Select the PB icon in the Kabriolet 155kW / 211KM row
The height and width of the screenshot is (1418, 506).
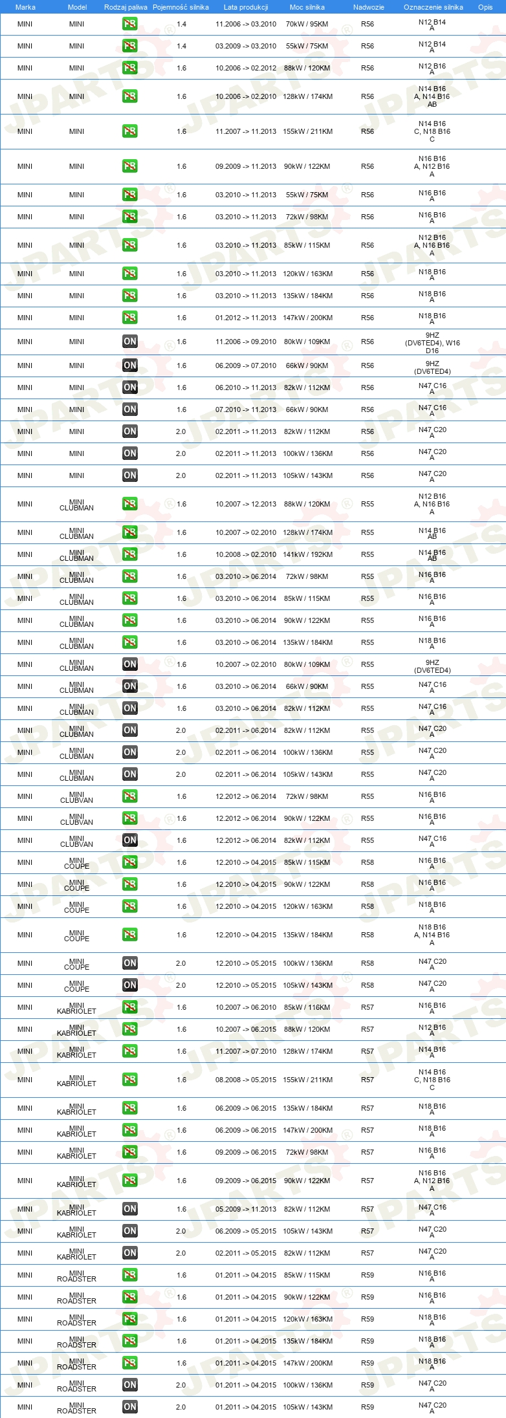tap(130, 1080)
